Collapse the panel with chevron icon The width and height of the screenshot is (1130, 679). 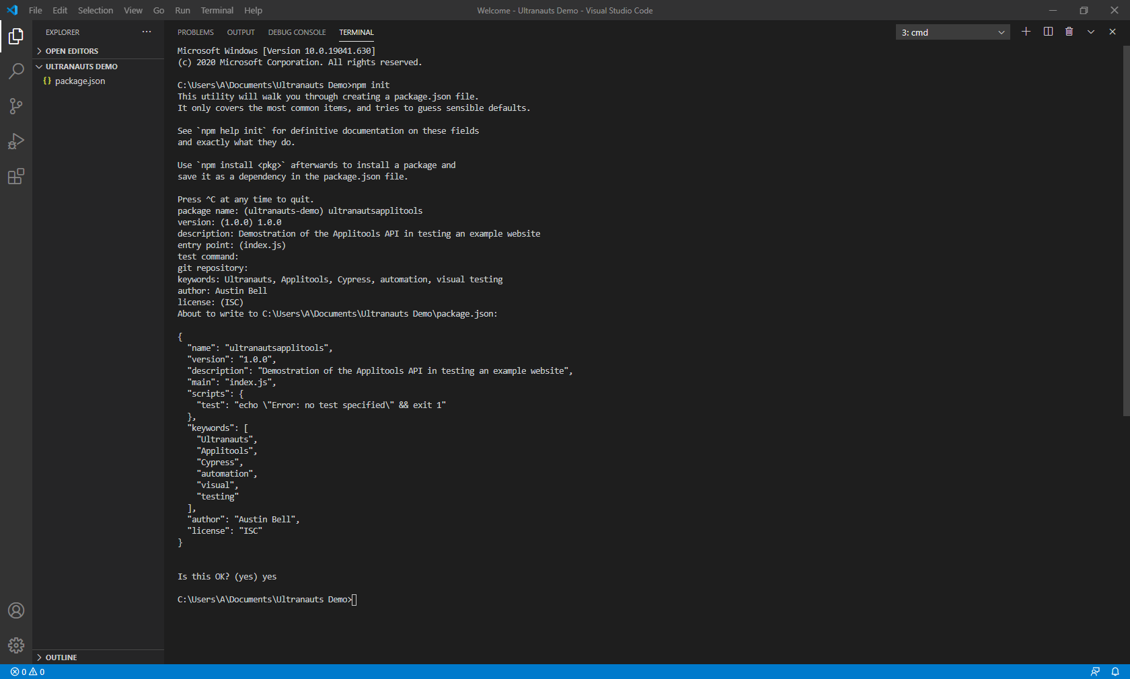coord(1091,32)
